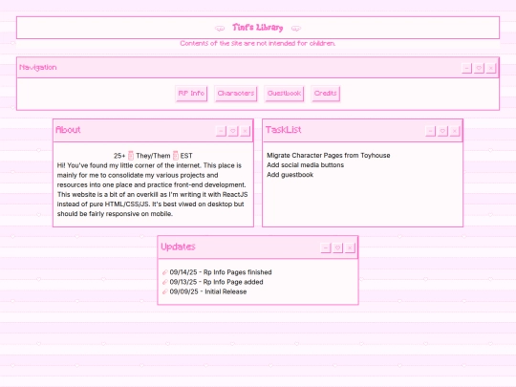
Task: Select 'Add social media buttons' task
Action: click(x=305, y=165)
